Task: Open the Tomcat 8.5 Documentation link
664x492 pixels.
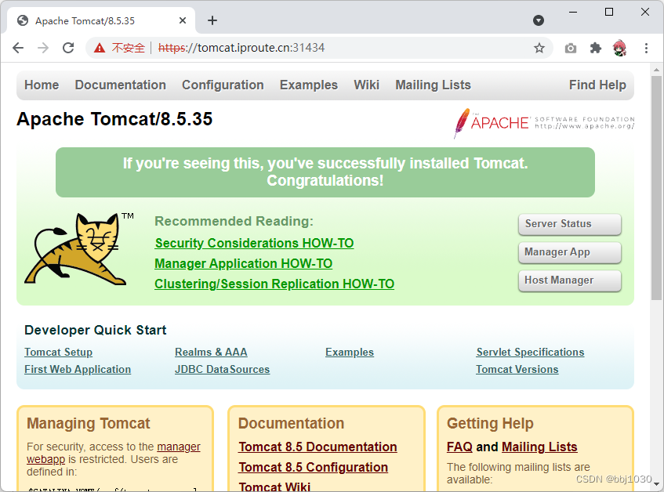Action: (317, 447)
